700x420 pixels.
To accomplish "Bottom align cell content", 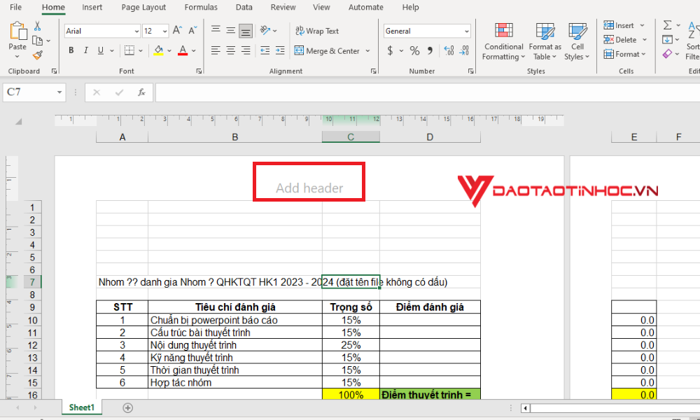I will [246, 31].
